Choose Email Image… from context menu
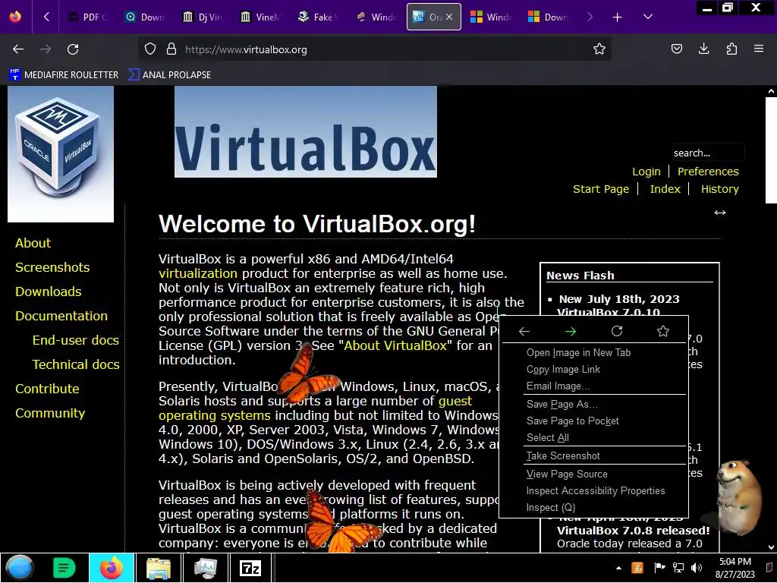 (x=593, y=386)
